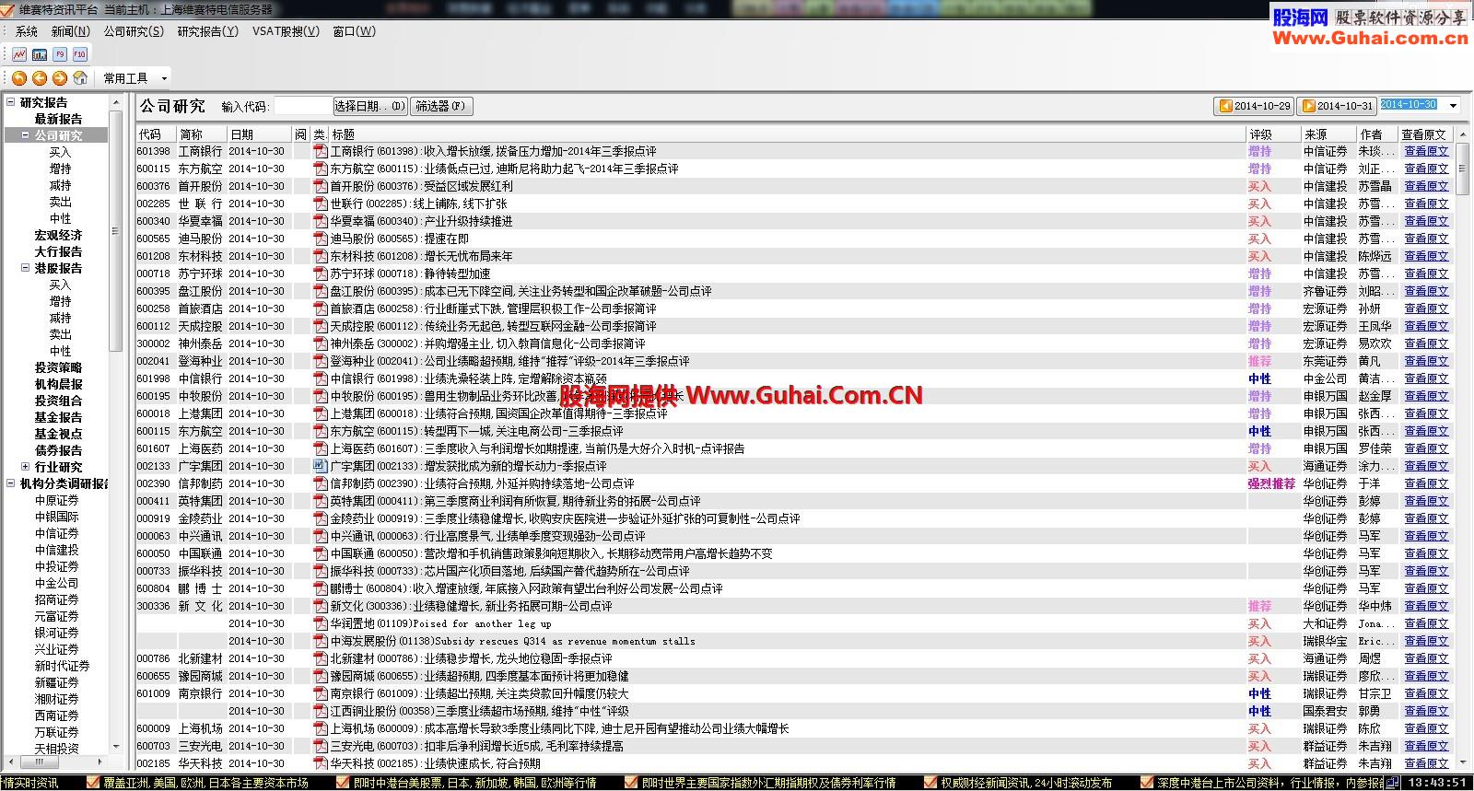Open document icon for 广宇集团(002133) report
The image size is (1474, 791).
[x=321, y=466]
